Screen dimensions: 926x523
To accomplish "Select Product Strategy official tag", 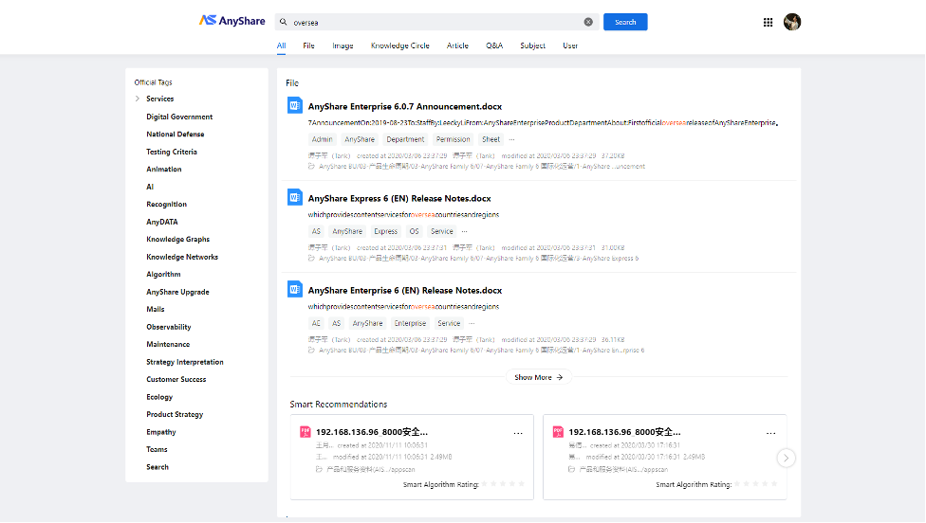I will [x=175, y=415].
